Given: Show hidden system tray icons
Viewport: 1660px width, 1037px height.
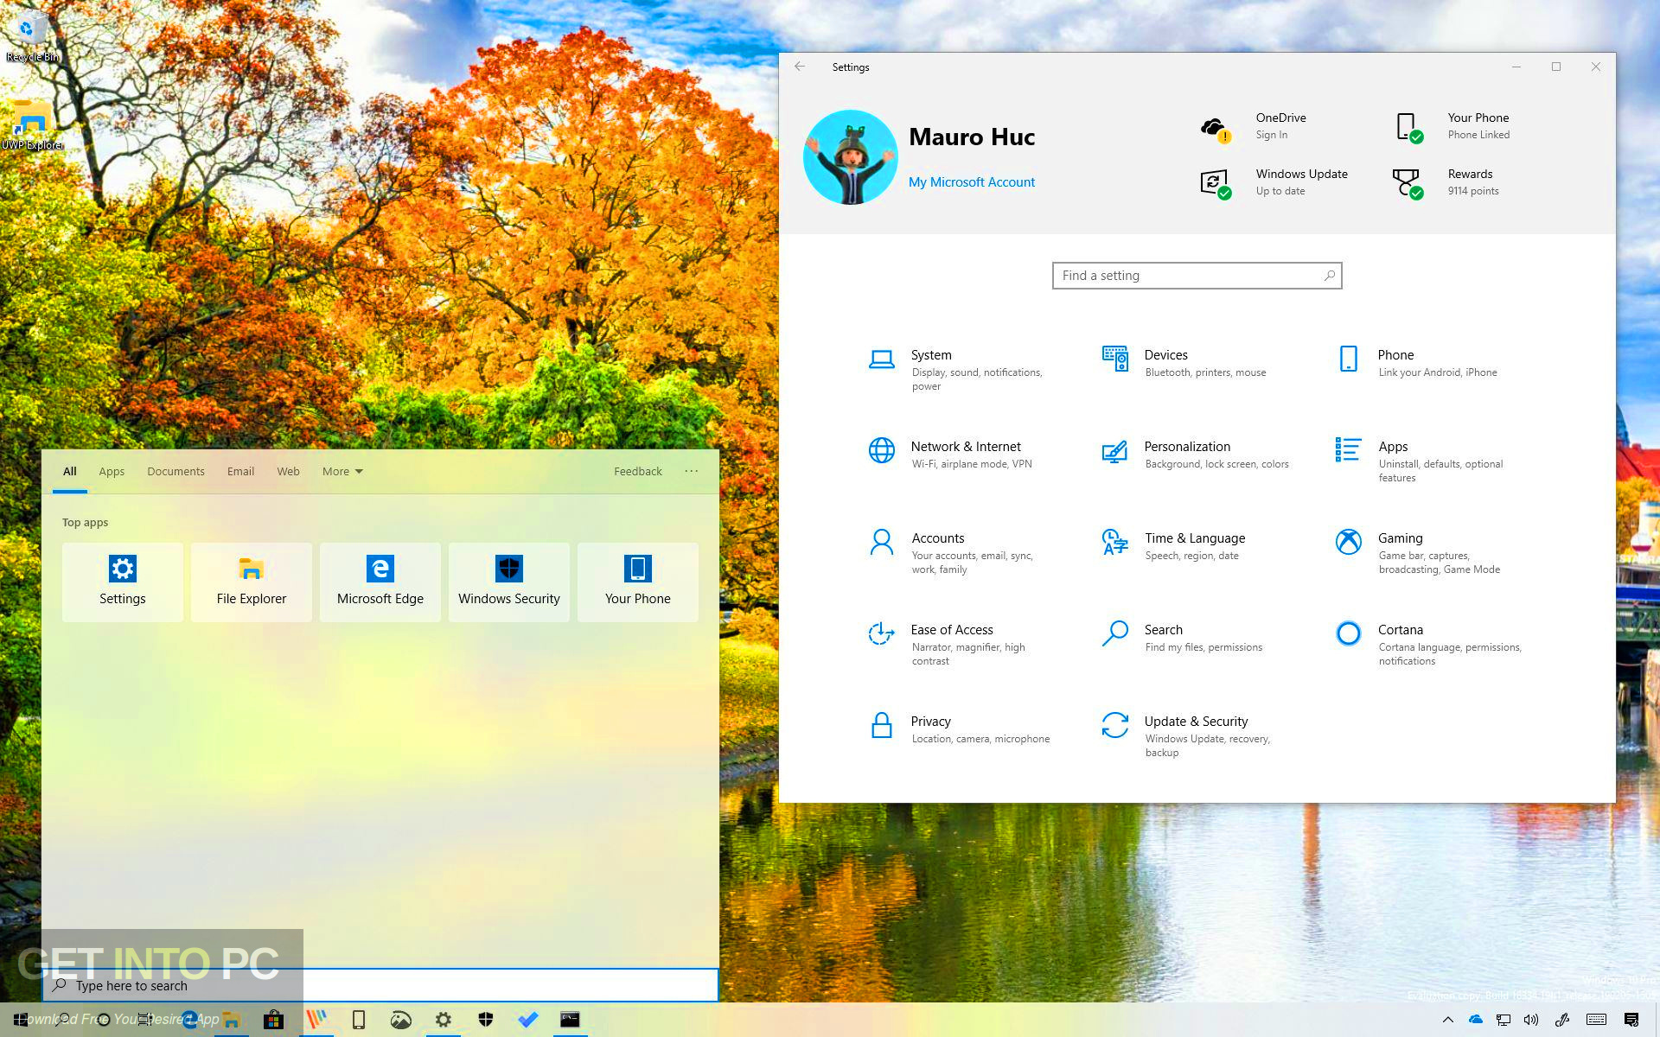Looking at the screenshot, I should pos(1448,1020).
